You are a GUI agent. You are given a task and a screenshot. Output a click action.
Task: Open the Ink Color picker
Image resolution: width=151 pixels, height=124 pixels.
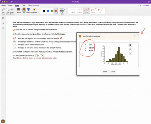coord(62,11)
